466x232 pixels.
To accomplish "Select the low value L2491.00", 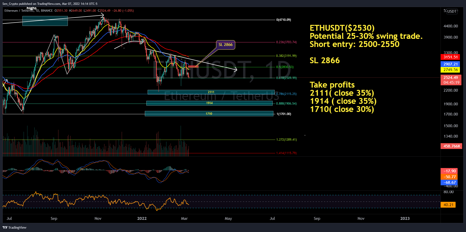I will (90, 11).
